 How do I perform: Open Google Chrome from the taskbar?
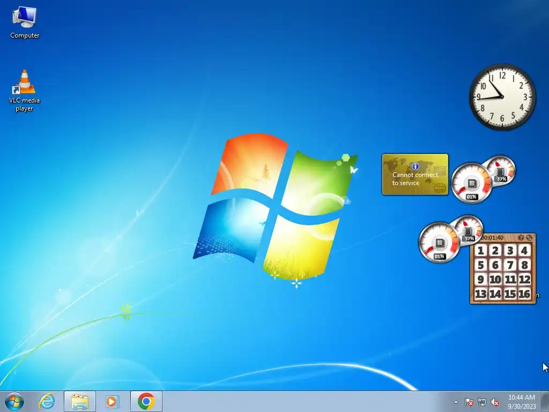click(146, 401)
